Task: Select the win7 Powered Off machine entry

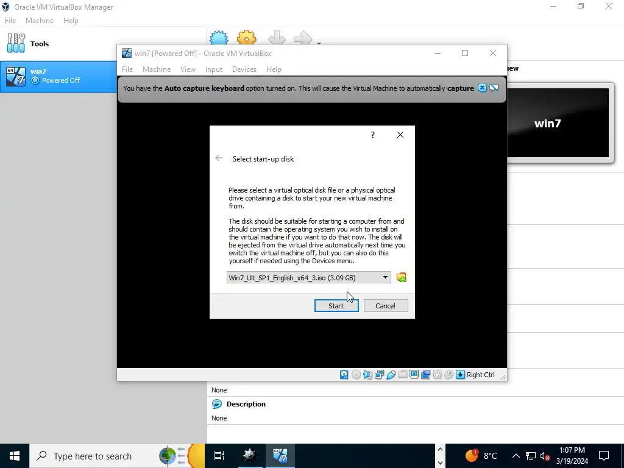Action: [58, 76]
